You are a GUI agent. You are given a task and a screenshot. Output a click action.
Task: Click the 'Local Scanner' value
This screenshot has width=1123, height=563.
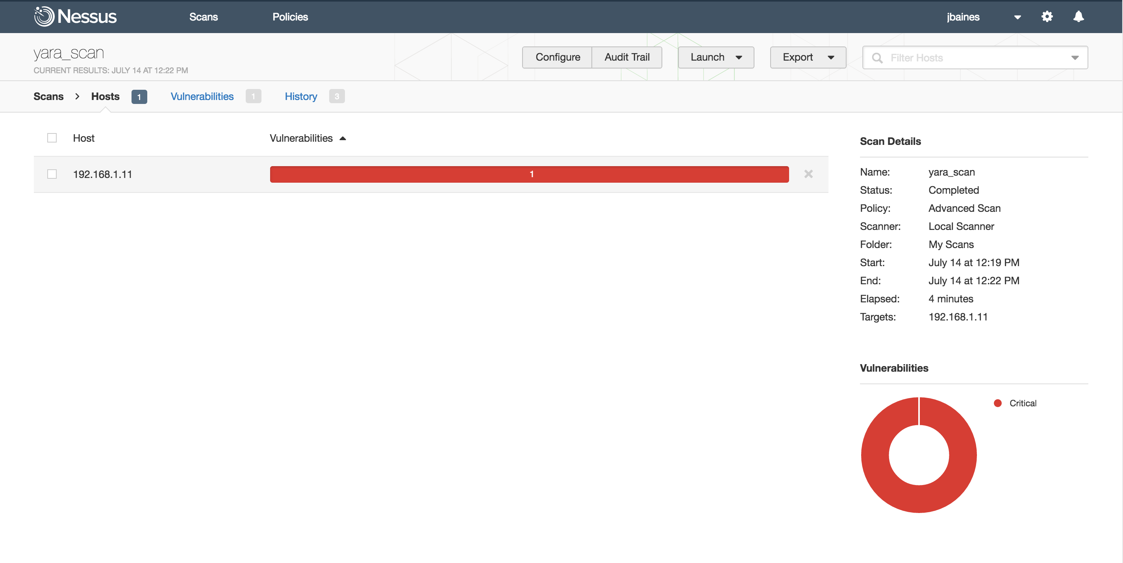tap(961, 227)
